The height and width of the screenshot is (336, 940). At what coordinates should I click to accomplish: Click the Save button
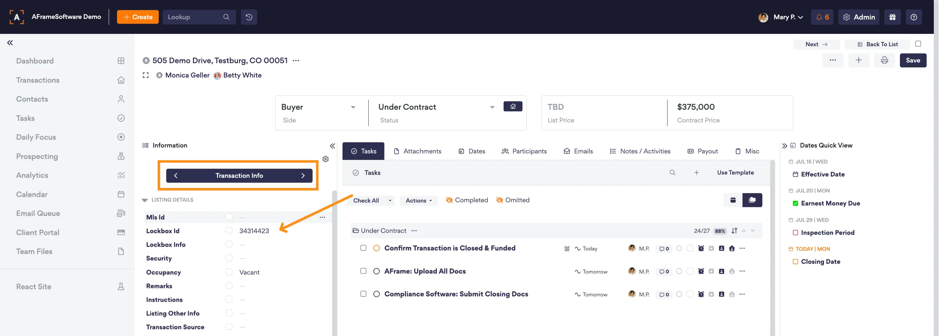[x=913, y=61]
